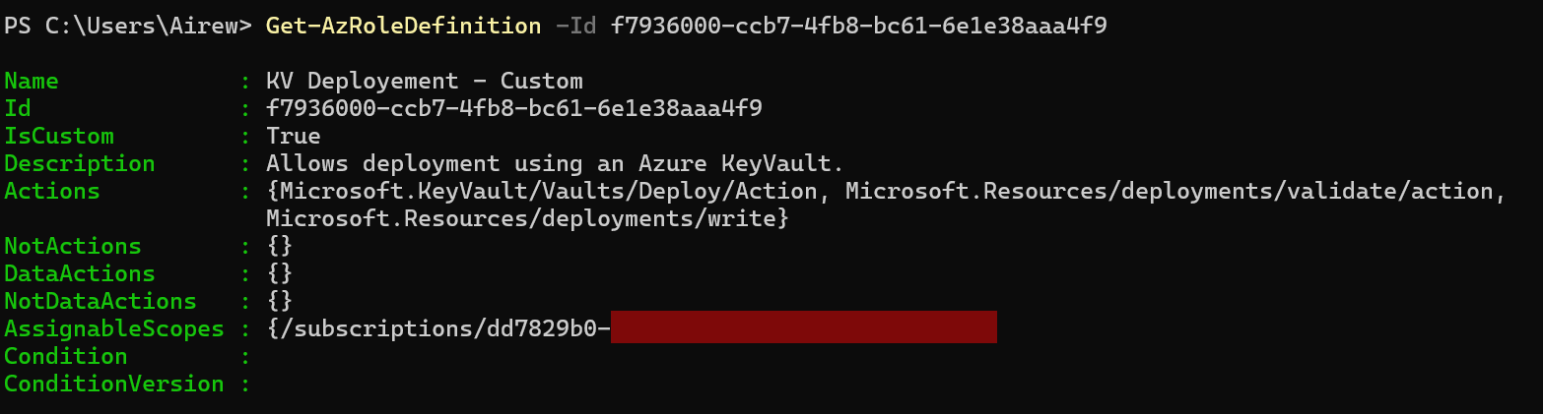Click the Name property label
This screenshot has width=1543, height=414.
click(32, 81)
